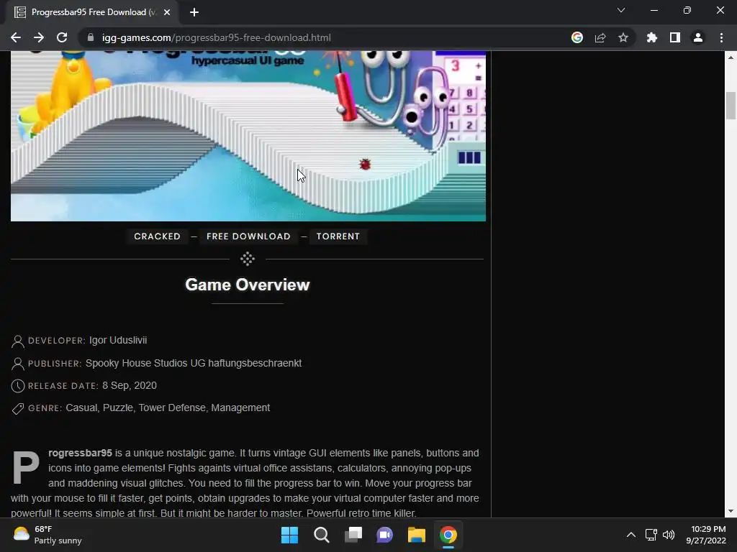Click the publisher person icon
The image size is (737, 552).
click(17, 364)
